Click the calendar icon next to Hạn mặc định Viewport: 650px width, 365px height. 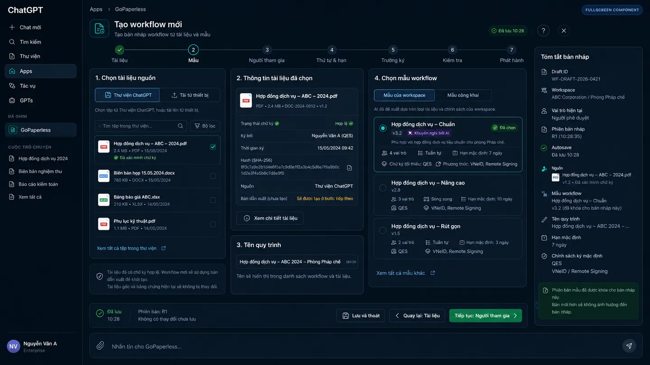pos(544,238)
